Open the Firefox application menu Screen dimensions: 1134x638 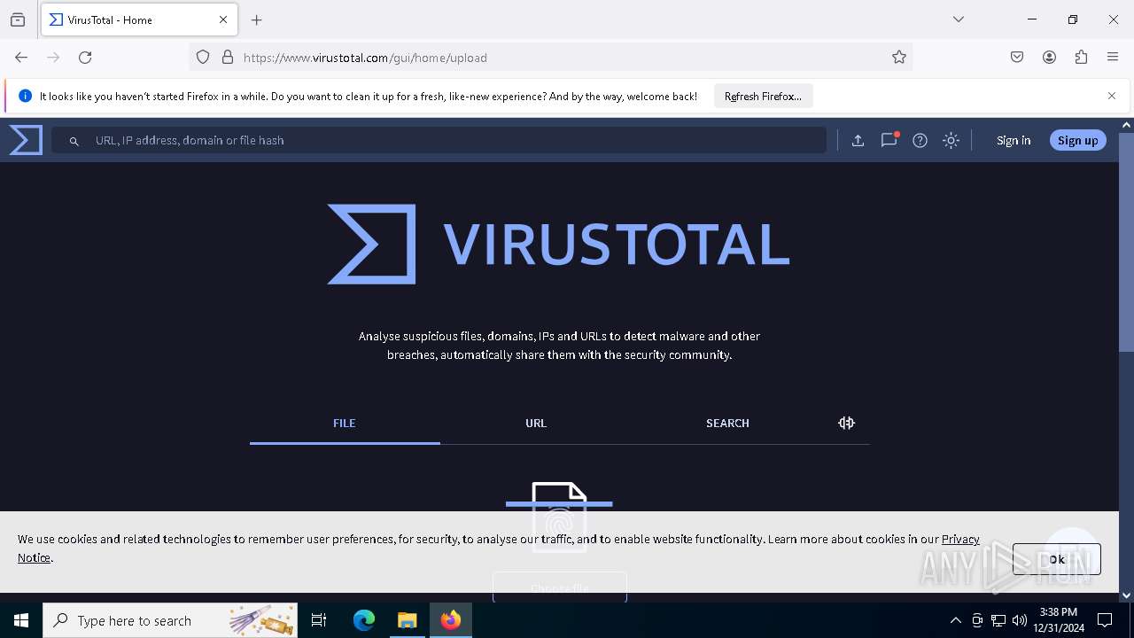click(1113, 58)
